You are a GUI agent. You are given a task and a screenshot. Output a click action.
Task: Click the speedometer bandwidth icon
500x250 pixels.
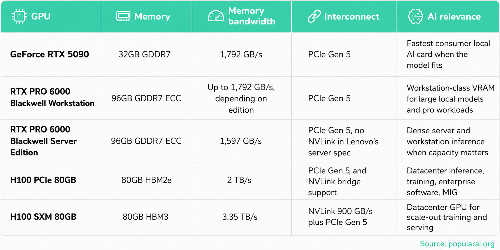coord(216,16)
